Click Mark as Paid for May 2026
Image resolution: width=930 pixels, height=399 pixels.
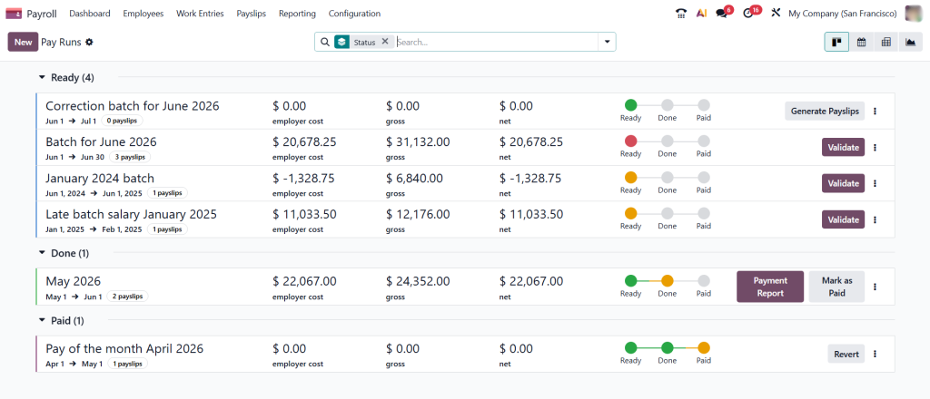pos(836,287)
